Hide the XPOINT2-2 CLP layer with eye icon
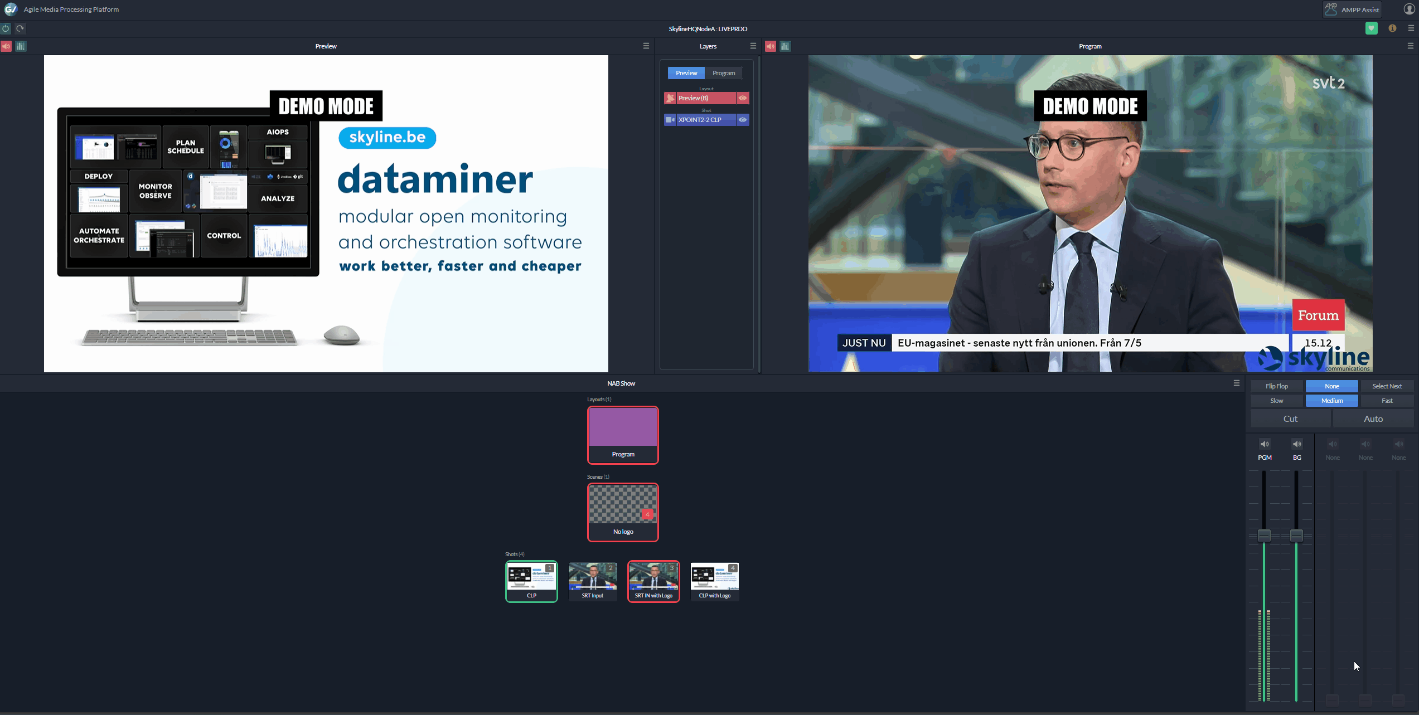1419x715 pixels. coord(743,120)
